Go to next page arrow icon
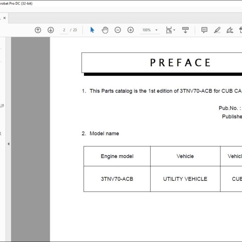 (x=50, y=30)
